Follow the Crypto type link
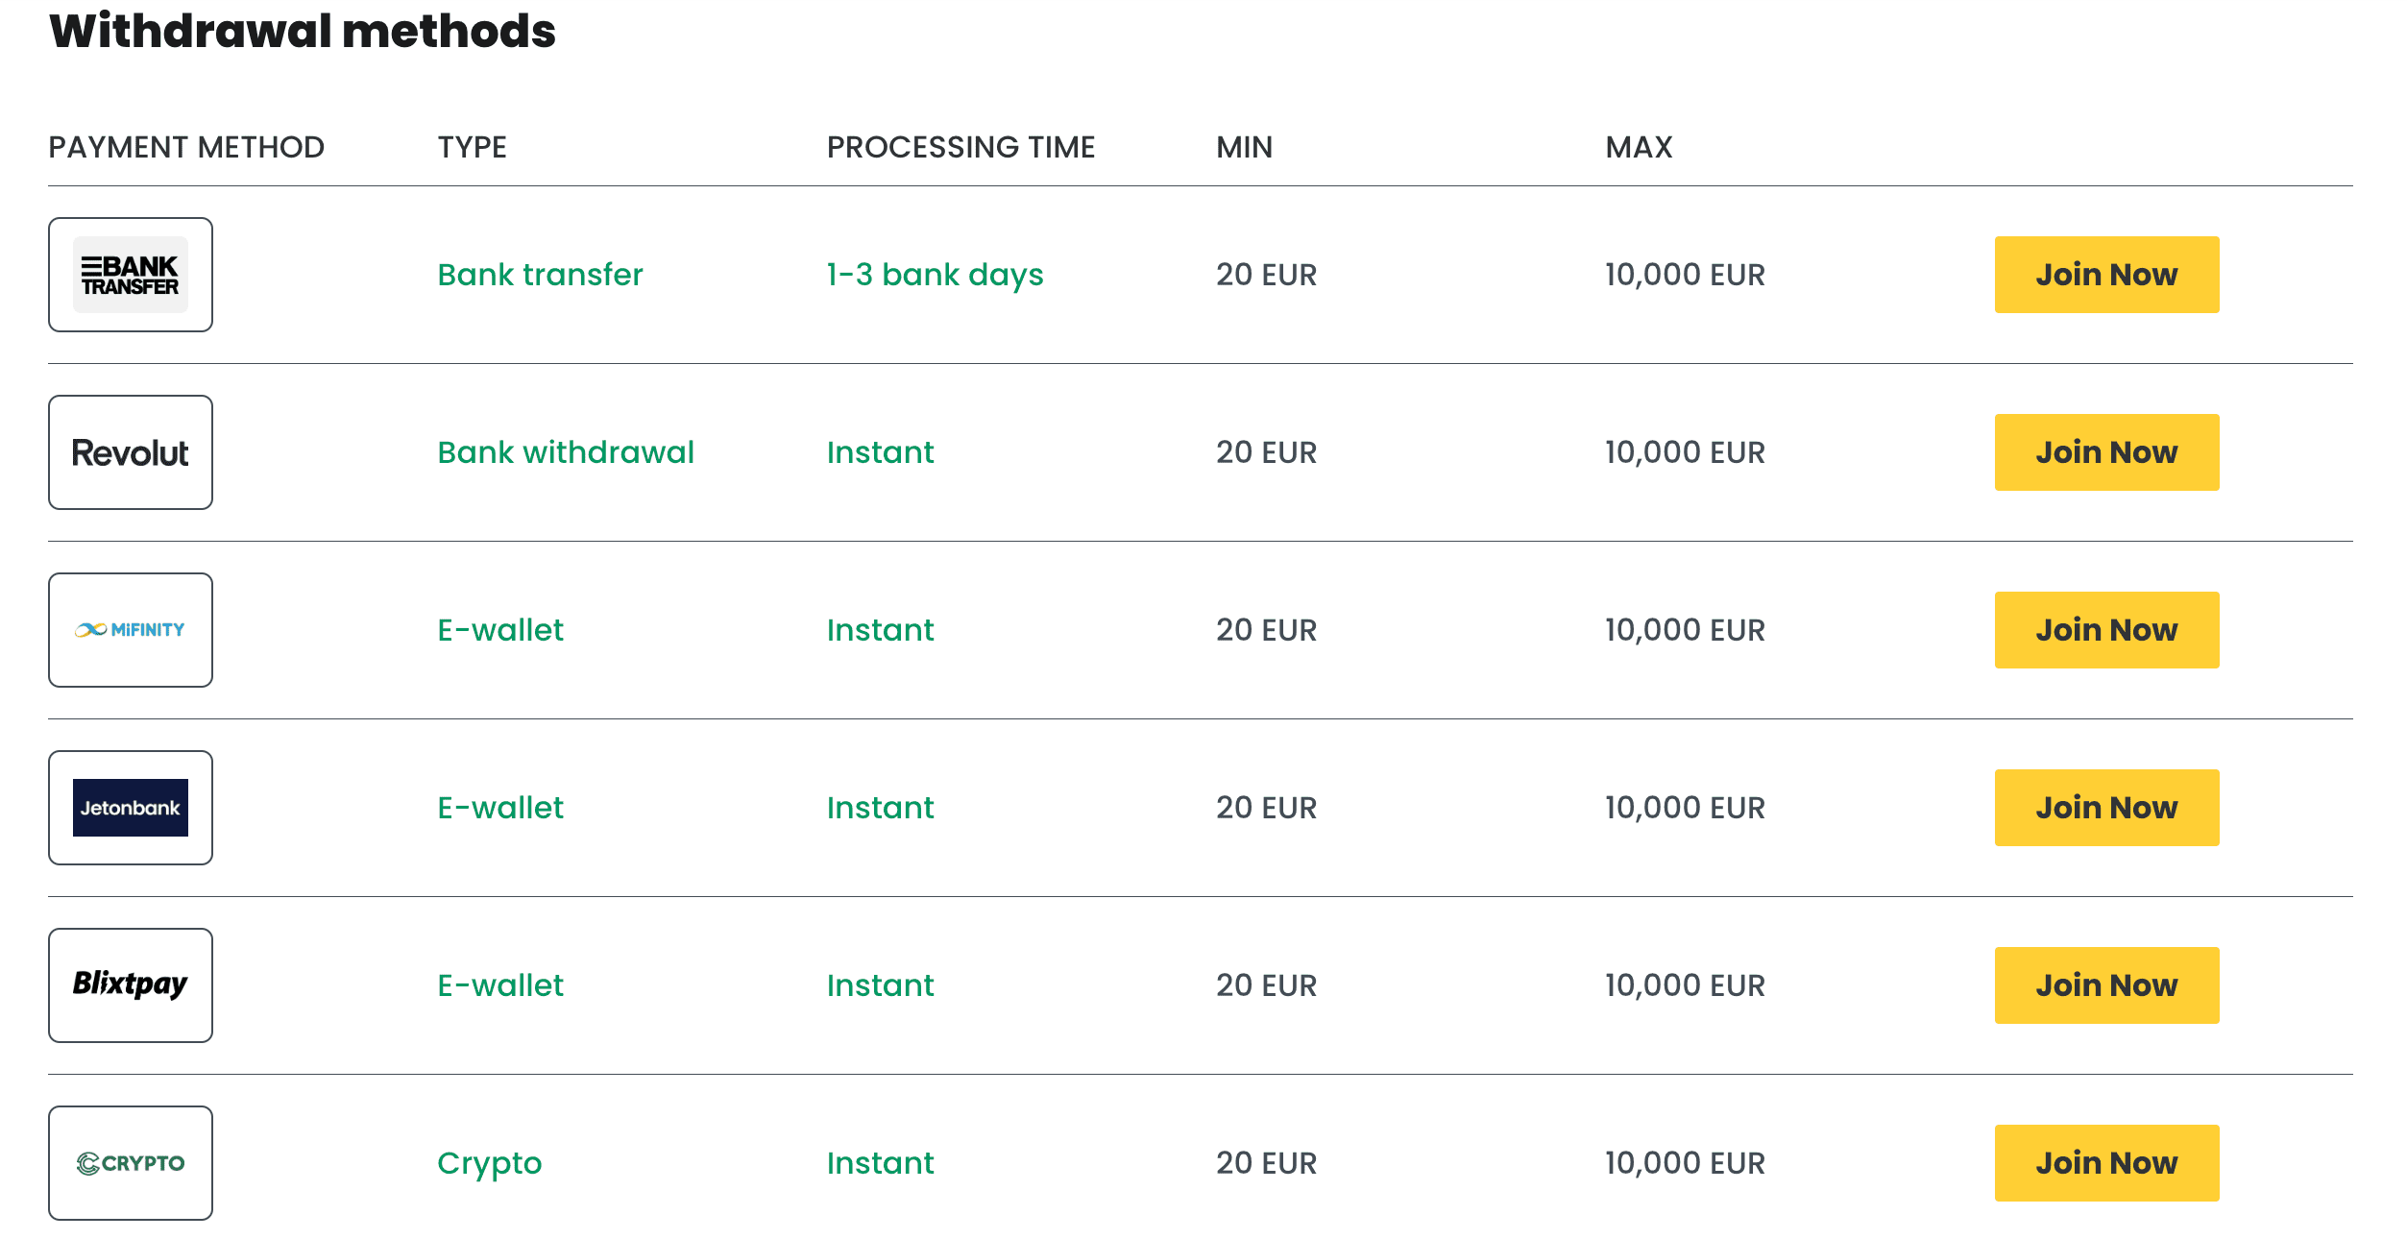The width and height of the screenshot is (2407, 1239). point(490,1164)
